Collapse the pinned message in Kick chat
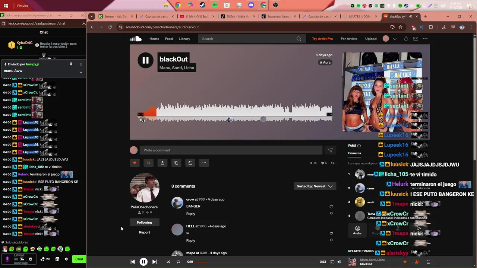The image size is (477, 268). [x=81, y=72]
